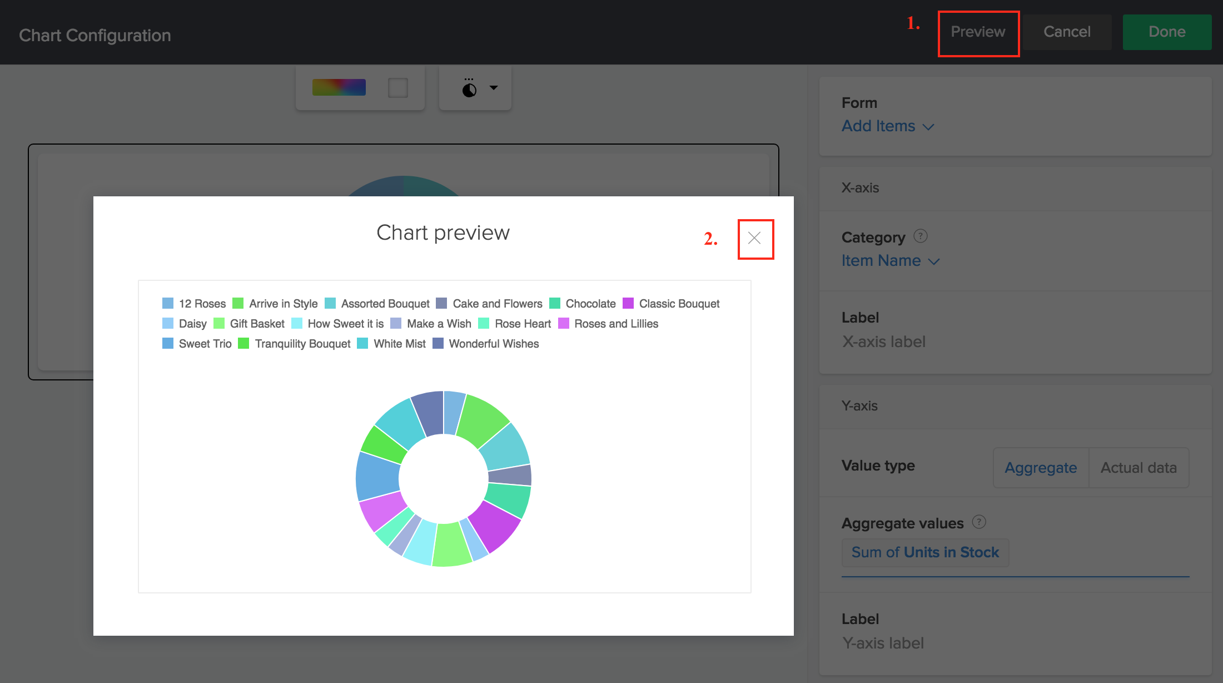Click the Classic Bouquet legend marker
This screenshot has height=683, width=1223.
(629, 303)
